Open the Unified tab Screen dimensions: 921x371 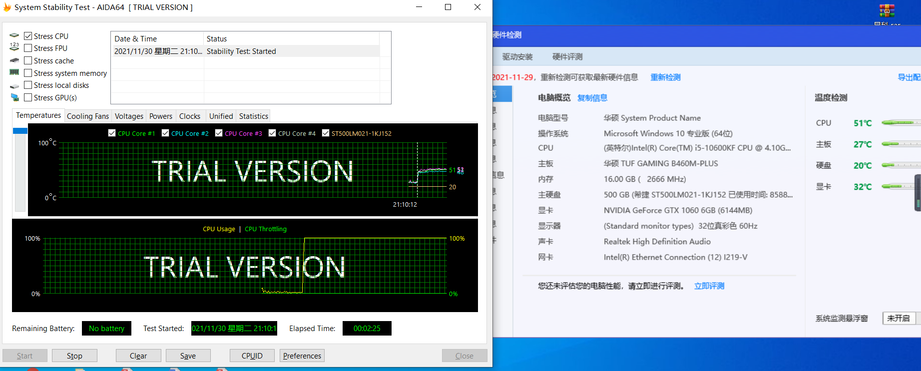click(221, 116)
